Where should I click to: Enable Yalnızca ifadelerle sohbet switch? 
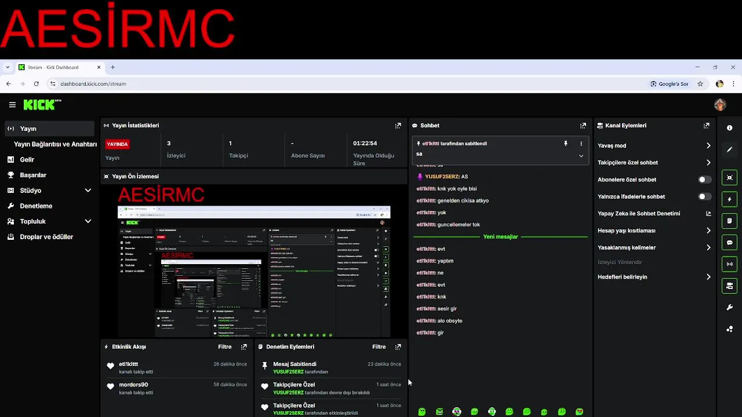point(704,197)
